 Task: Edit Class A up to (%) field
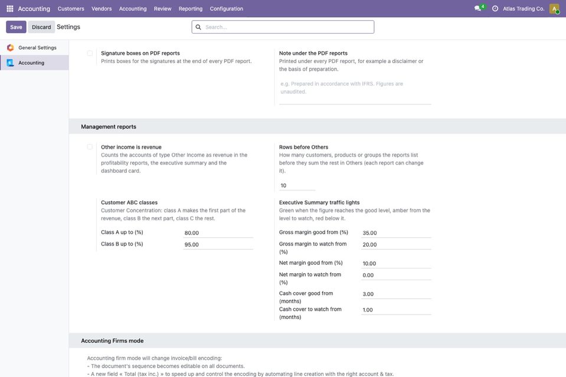pyautogui.click(x=218, y=232)
